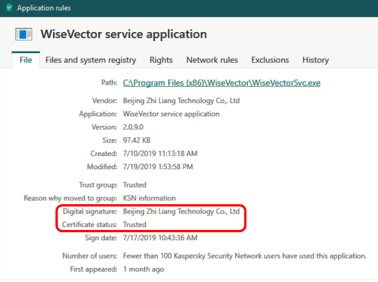
Task: Click the Application rules window title
Action: [43, 8]
